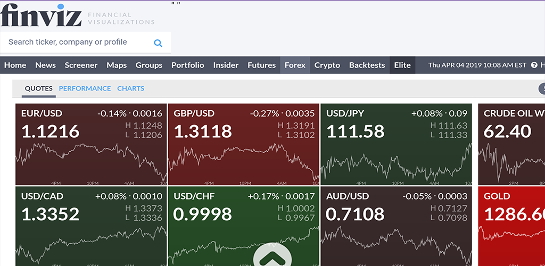Open the News menu item
Screen dimensions: 545x266
[x=46, y=65]
